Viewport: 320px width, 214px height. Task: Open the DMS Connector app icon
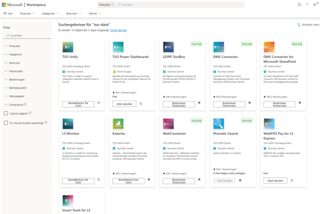pos(219,47)
